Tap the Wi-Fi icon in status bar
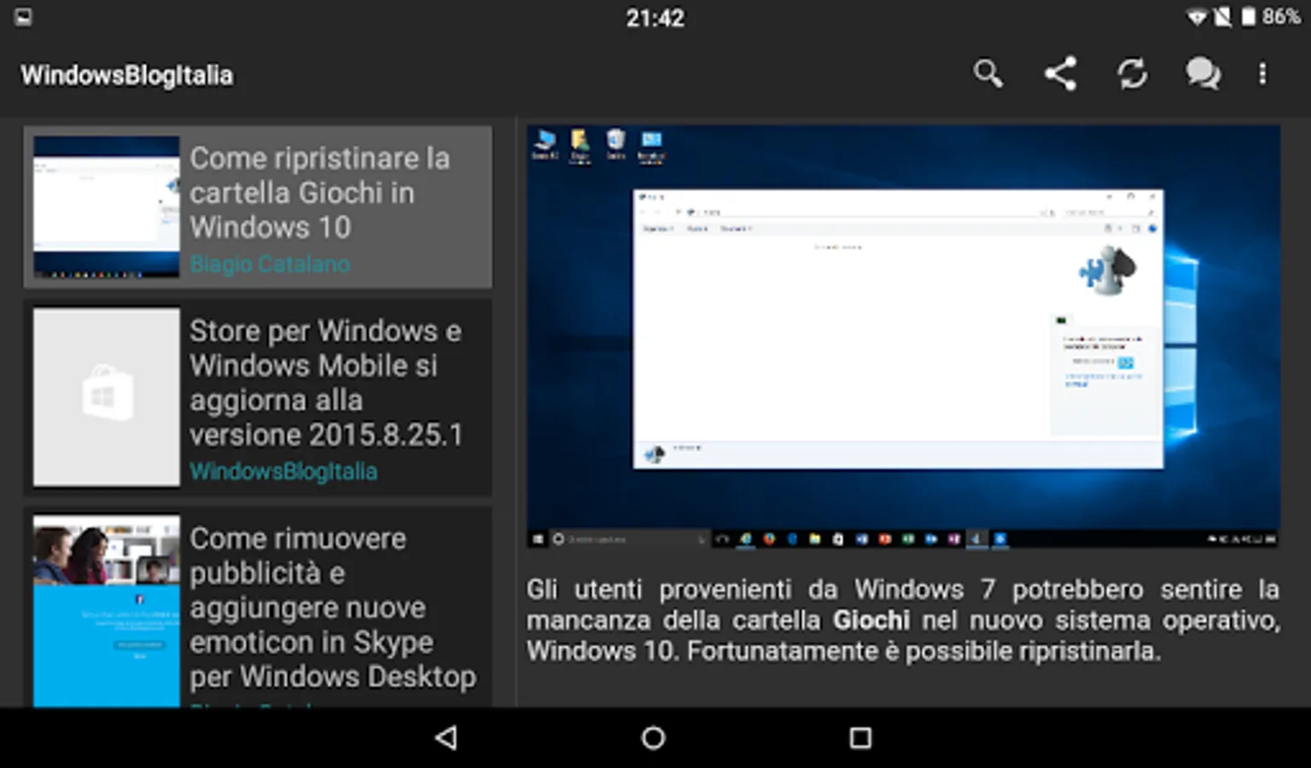This screenshot has width=1311, height=768. click(1197, 17)
